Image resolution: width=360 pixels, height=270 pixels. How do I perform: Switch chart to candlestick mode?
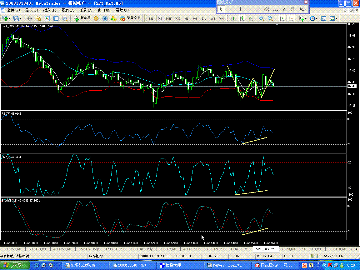click(x=242, y=19)
